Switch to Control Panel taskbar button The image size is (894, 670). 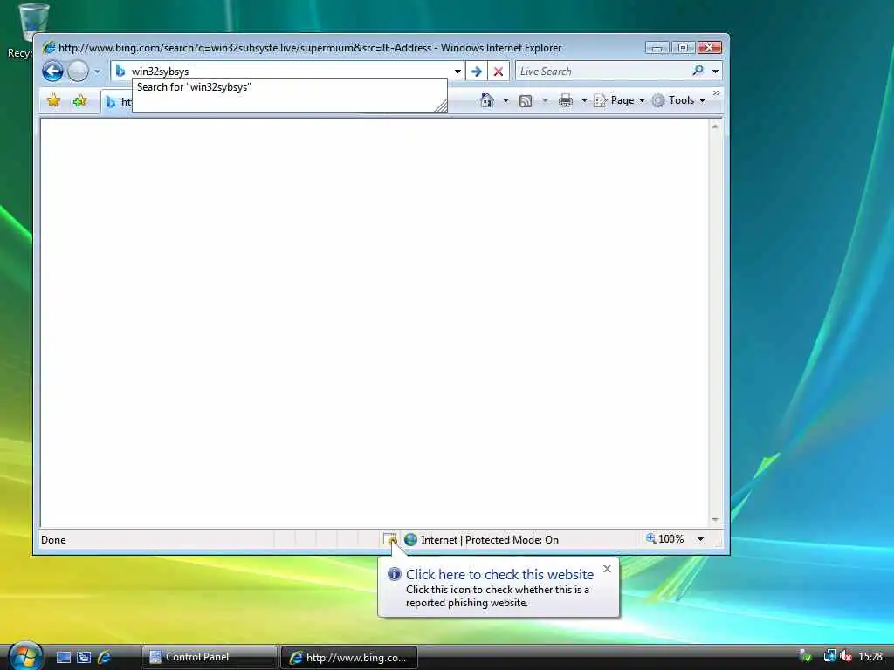pos(209,657)
